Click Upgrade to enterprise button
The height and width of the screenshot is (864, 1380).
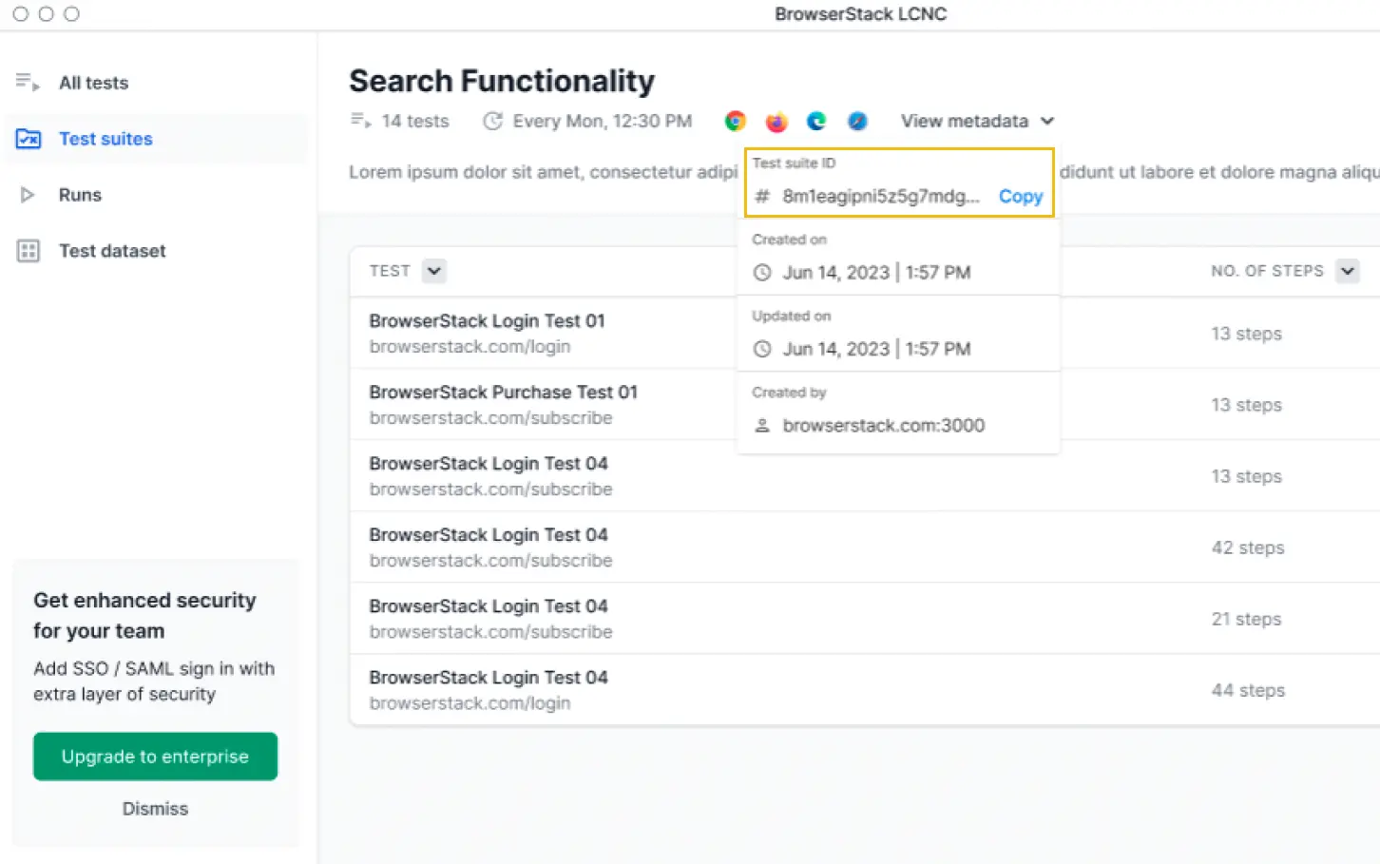[155, 757]
